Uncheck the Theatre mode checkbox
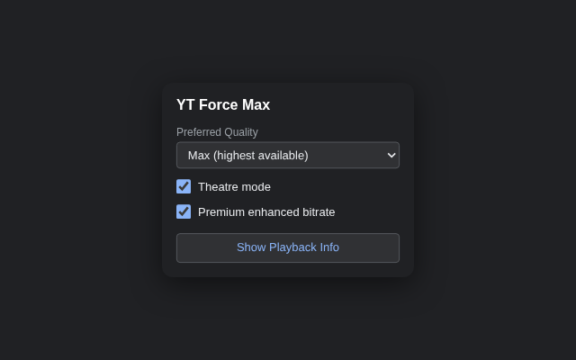576x360 pixels. point(184,186)
